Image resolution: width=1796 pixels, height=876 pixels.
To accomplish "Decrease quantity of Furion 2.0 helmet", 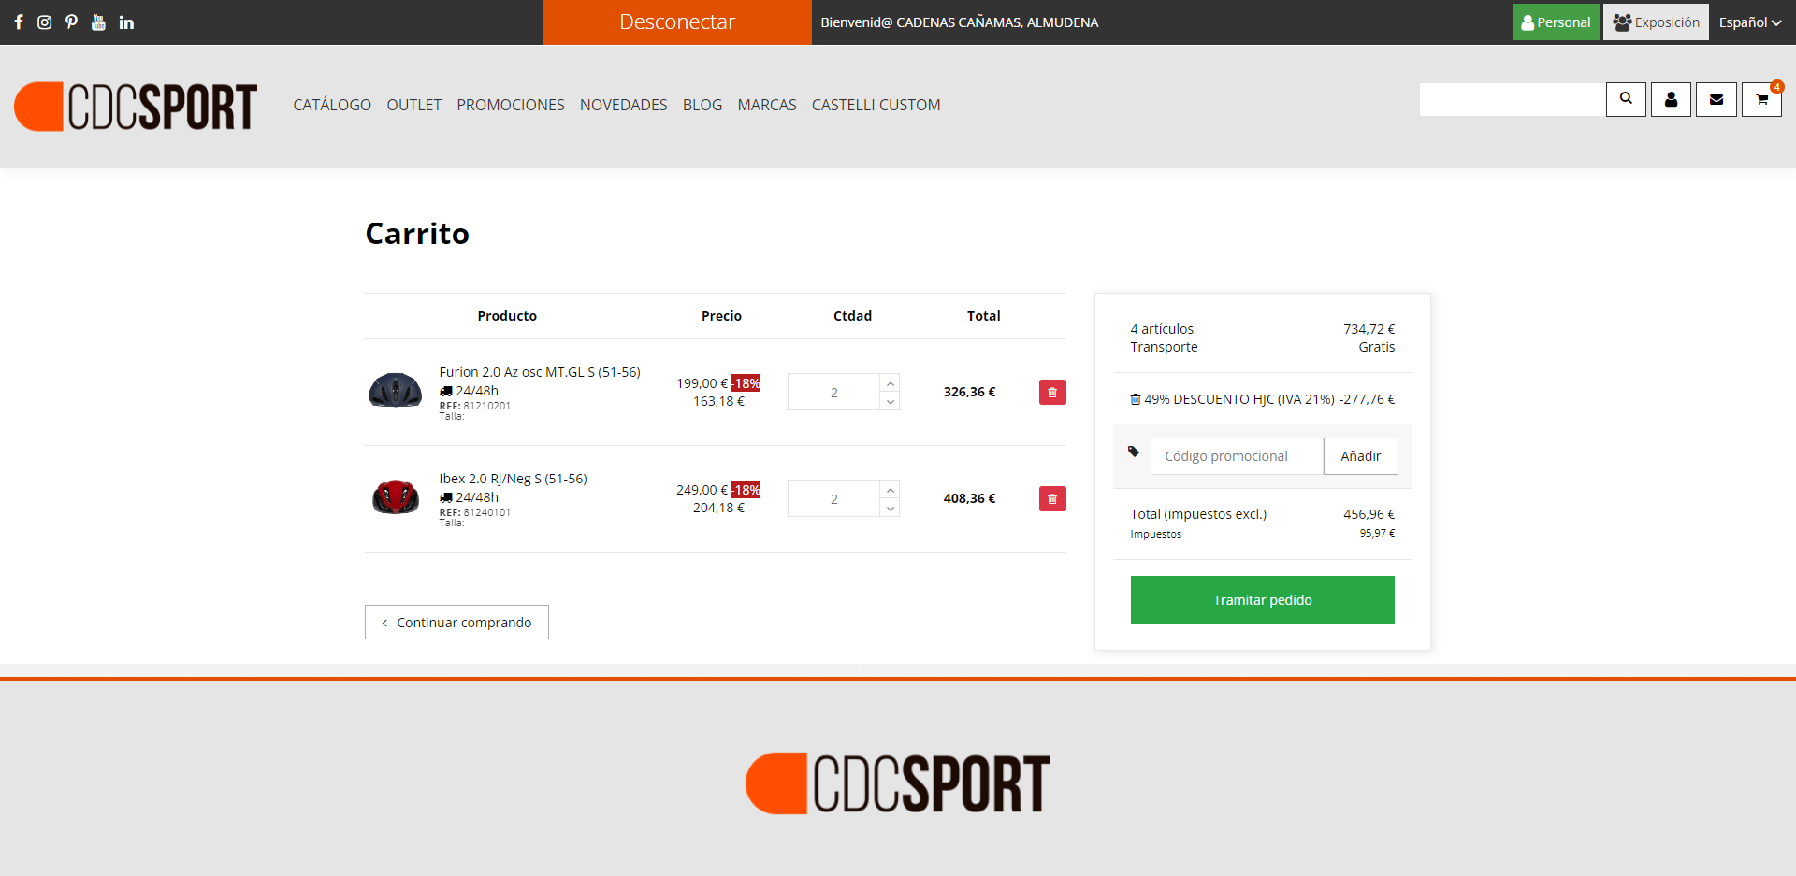I will [891, 402].
